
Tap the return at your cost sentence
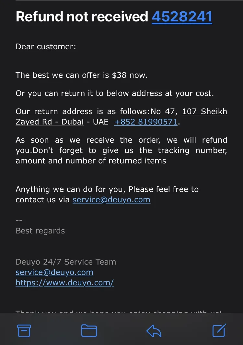115,93
